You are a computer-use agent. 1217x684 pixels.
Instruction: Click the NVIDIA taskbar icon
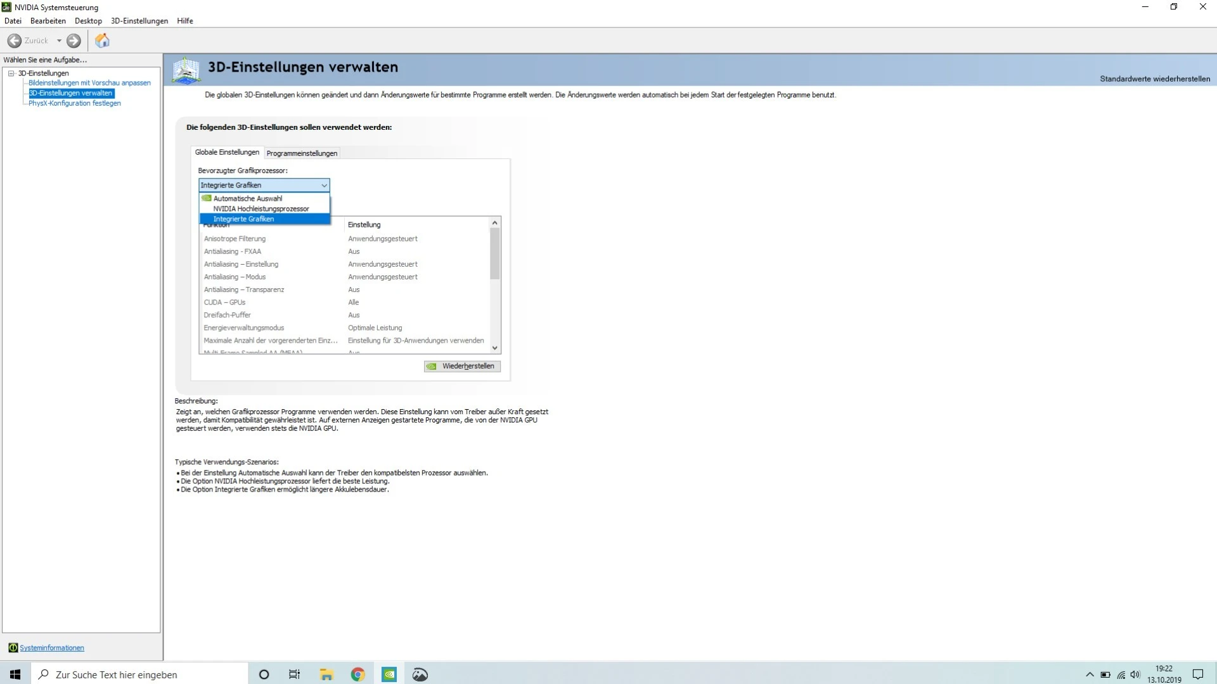[389, 674]
